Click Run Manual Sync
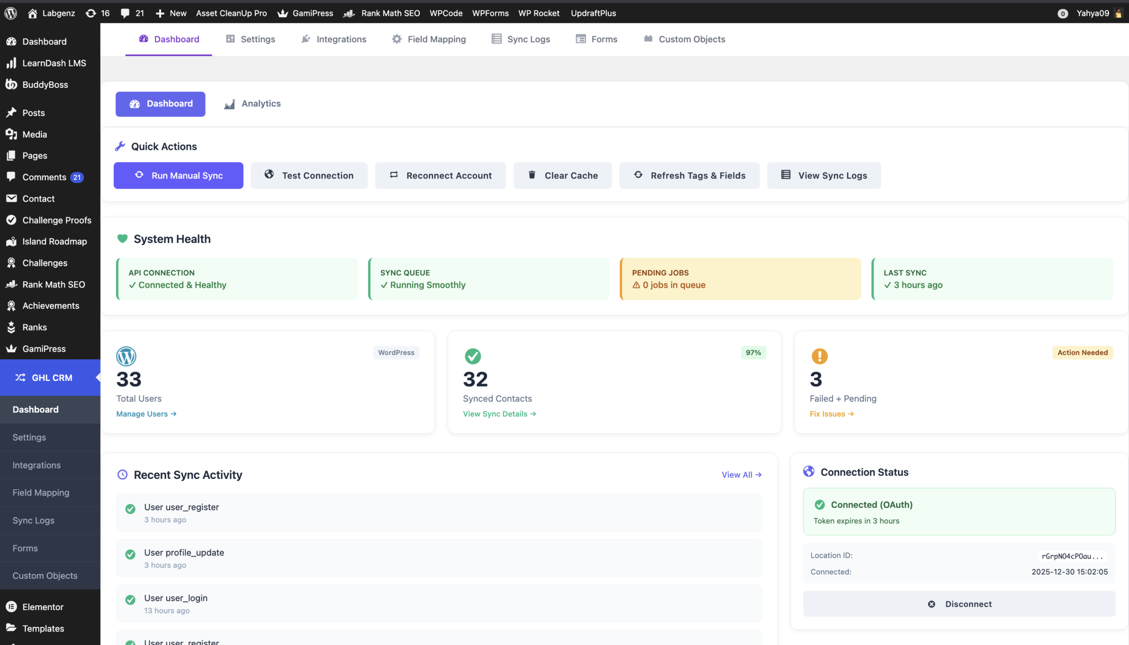The image size is (1129, 645). pyautogui.click(x=178, y=175)
